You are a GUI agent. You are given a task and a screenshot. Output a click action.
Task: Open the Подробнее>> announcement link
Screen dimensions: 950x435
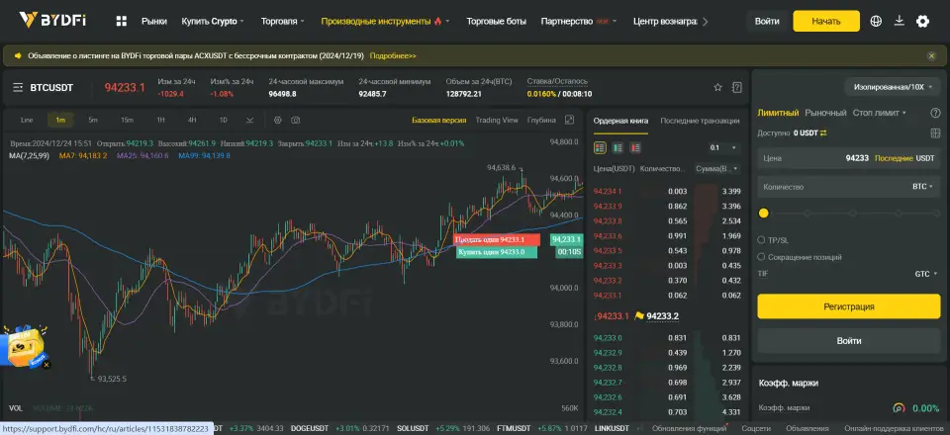pos(393,55)
